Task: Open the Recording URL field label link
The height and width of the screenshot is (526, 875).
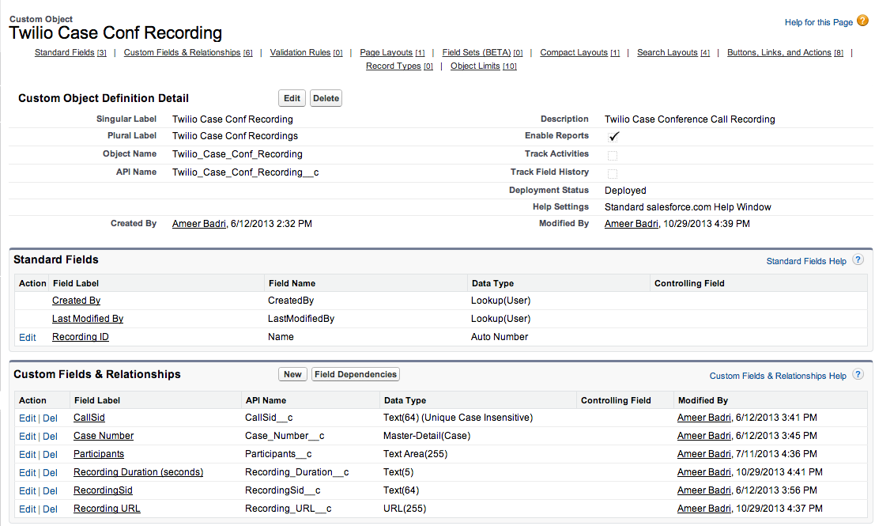Action: pyautogui.click(x=107, y=509)
